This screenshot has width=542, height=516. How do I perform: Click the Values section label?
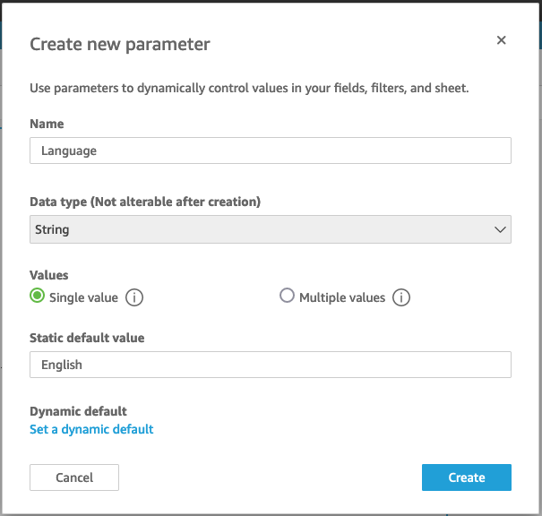point(49,275)
